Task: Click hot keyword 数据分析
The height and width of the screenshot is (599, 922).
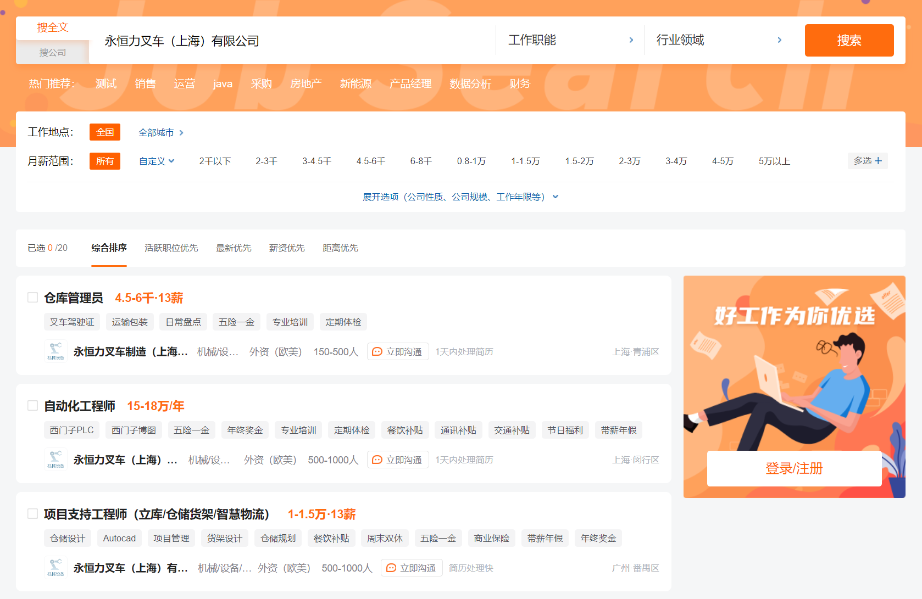Action: click(x=470, y=83)
